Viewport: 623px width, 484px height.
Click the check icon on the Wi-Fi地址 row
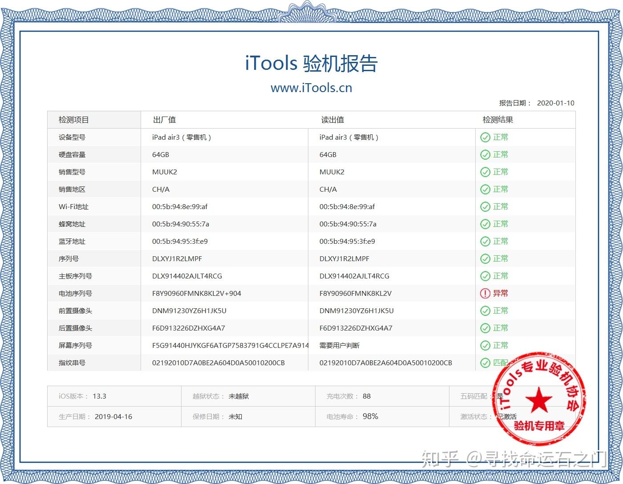[485, 206]
